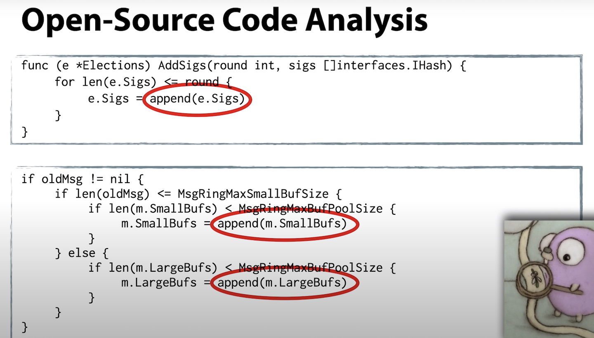This screenshot has width=594, height=338.
Task: Click 'm.LargeBufs =' assignment target
Action: [165, 283]
